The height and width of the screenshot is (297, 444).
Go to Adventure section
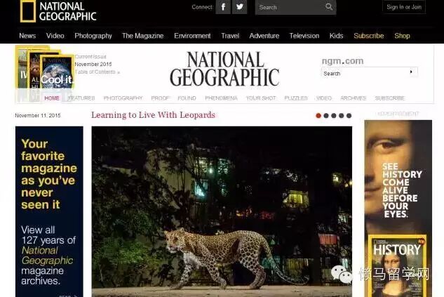point(264,36)
